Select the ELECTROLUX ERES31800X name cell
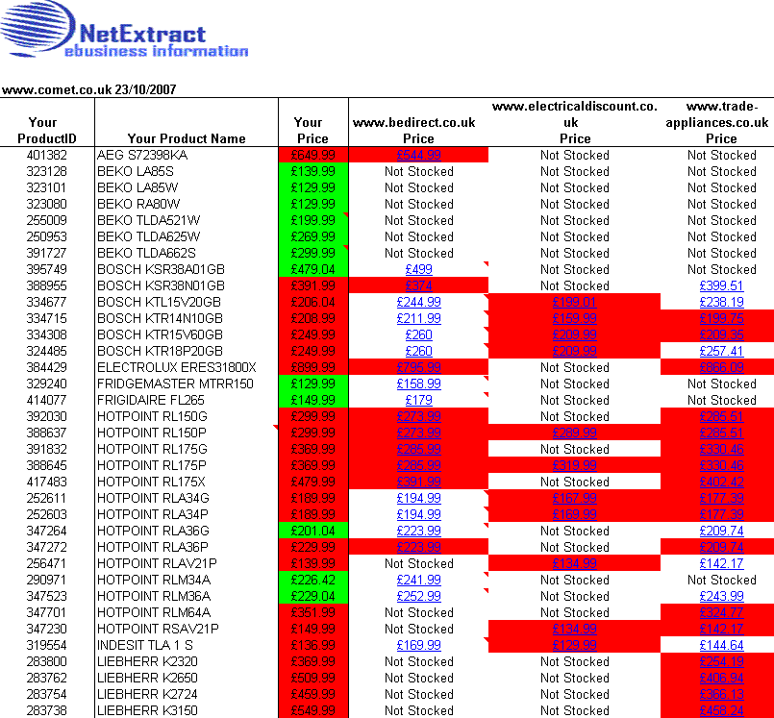Screen dimensions: 774x718 tap(187, 367)
